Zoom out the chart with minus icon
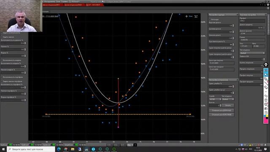The width and height of the screenshot is (270, 152). 191,16
